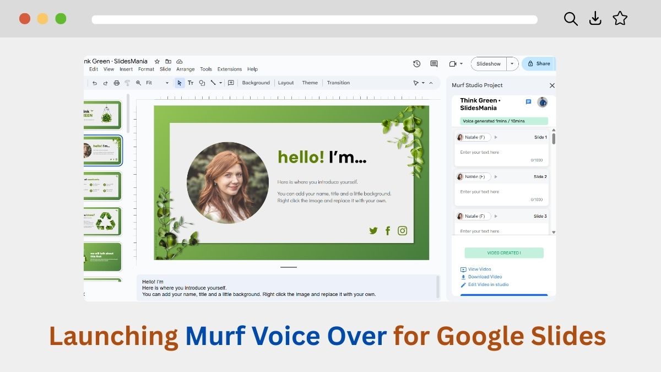Click the video camera meeting icon
Viewport: 661px width, 372px height.
(453, 64)
